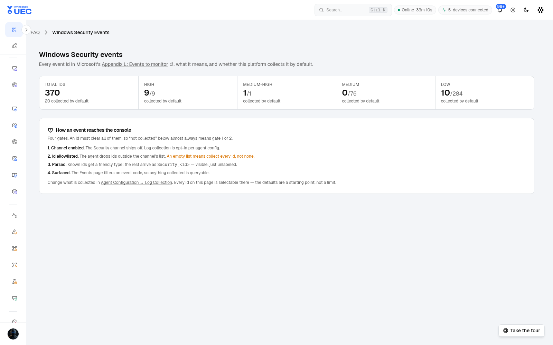Screen dimensions: 553x345
Task: Open the monitor with gear sidebar icon
Action: point(15,109)
